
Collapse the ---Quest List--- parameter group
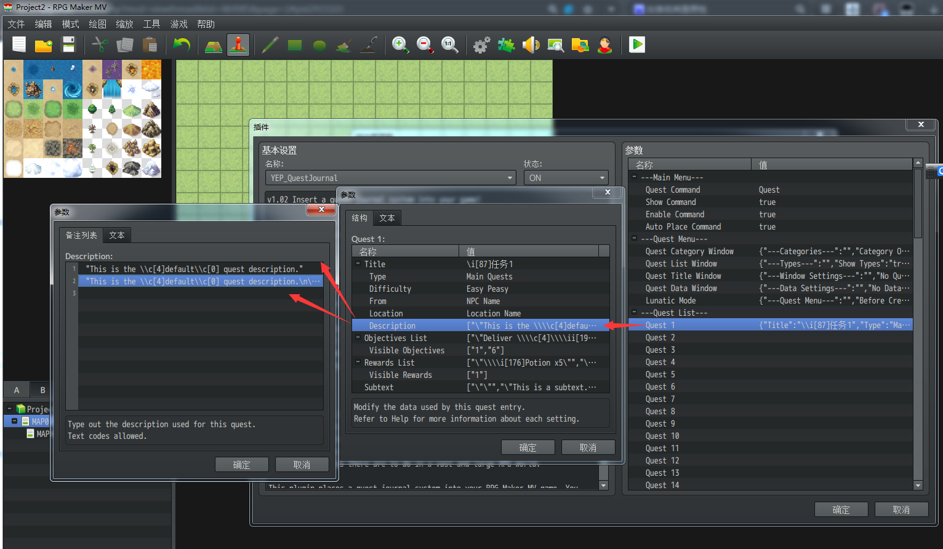click(x=634, y=313)
